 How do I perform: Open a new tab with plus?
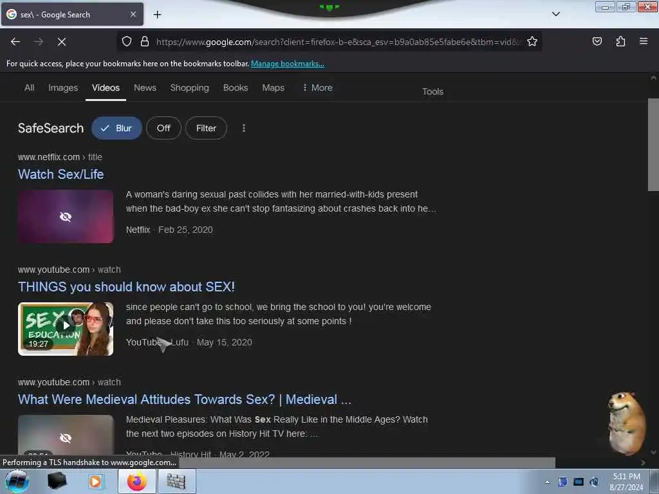point(157,15)
